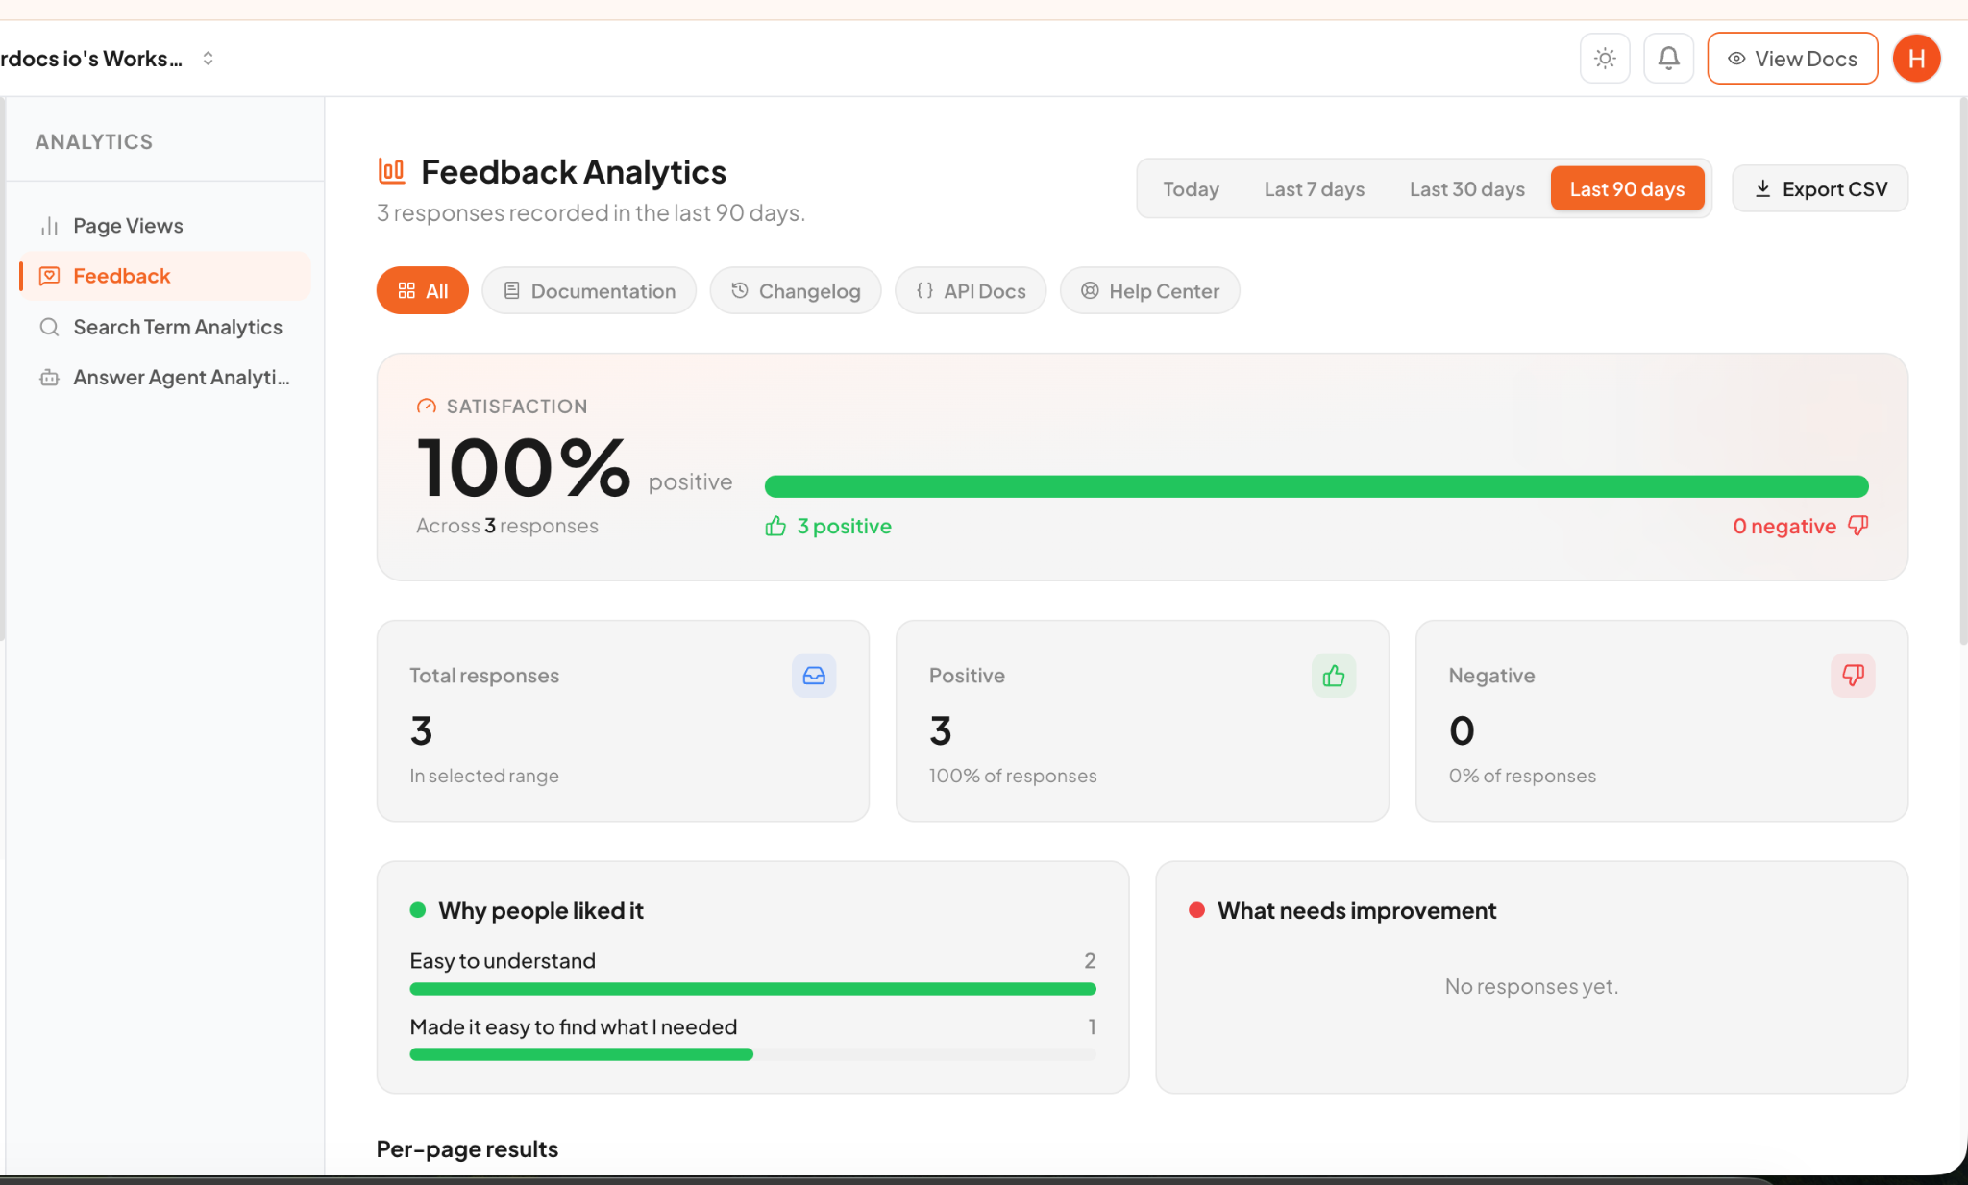
Task: Toggle the light/dark theme sun icon
Action: pos(1605,59)
